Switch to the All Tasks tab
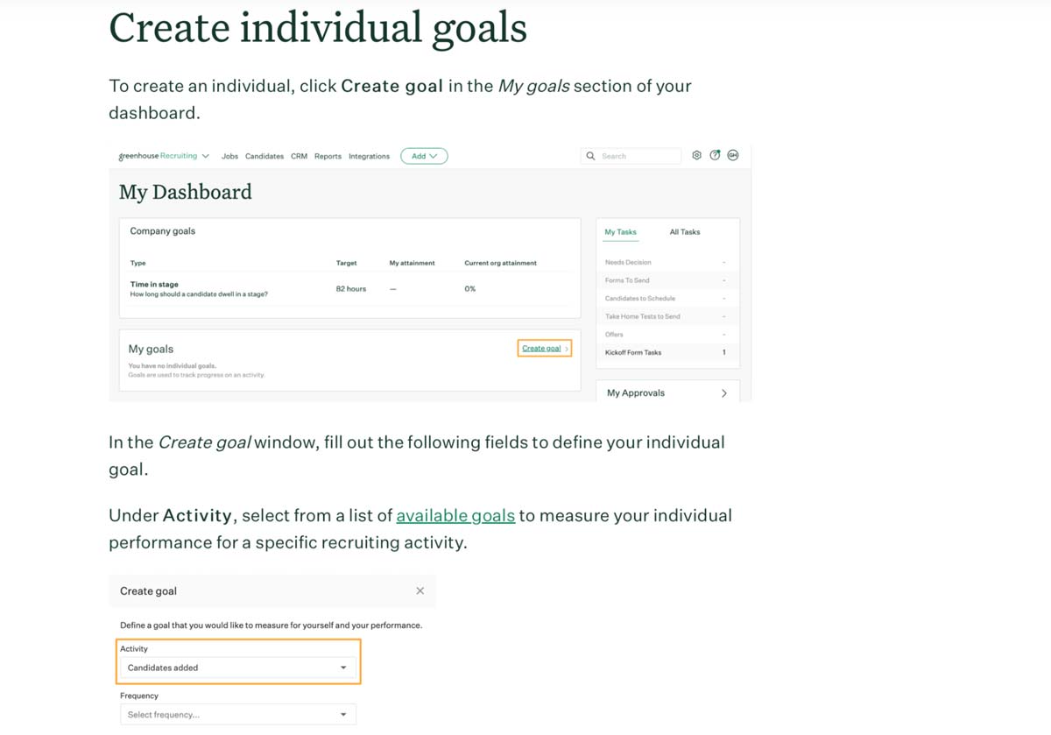Screen dimensions: 1051x735 pyautogui.click(x=684, y=231)
